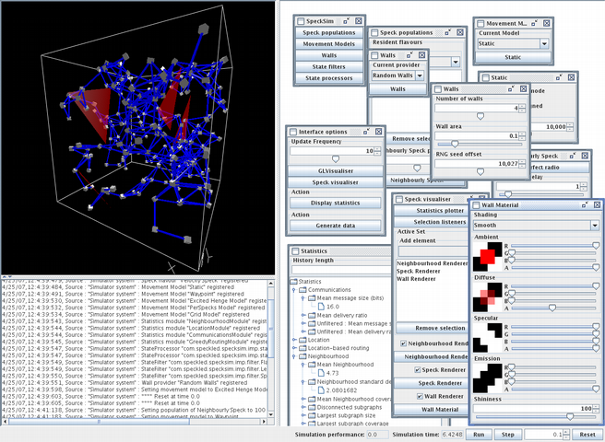The image size is (605, 442).
Task: Click the Interface options window icon
Action: coord(292,131)
